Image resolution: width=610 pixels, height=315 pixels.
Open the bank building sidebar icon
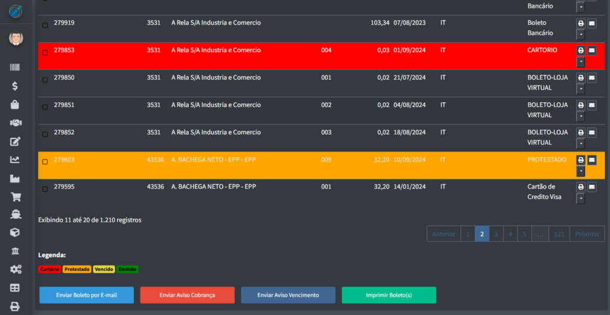[15, 251]
